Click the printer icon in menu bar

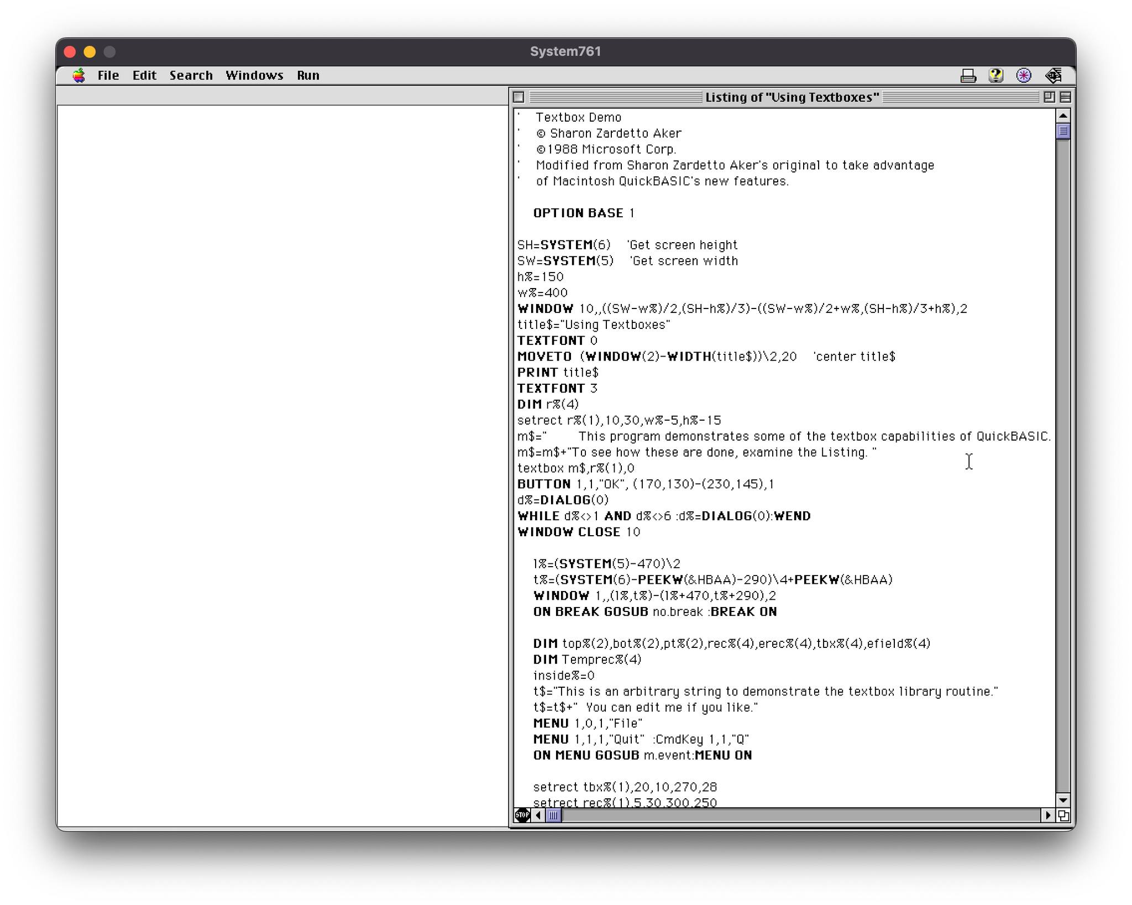[x=968, y=75]
